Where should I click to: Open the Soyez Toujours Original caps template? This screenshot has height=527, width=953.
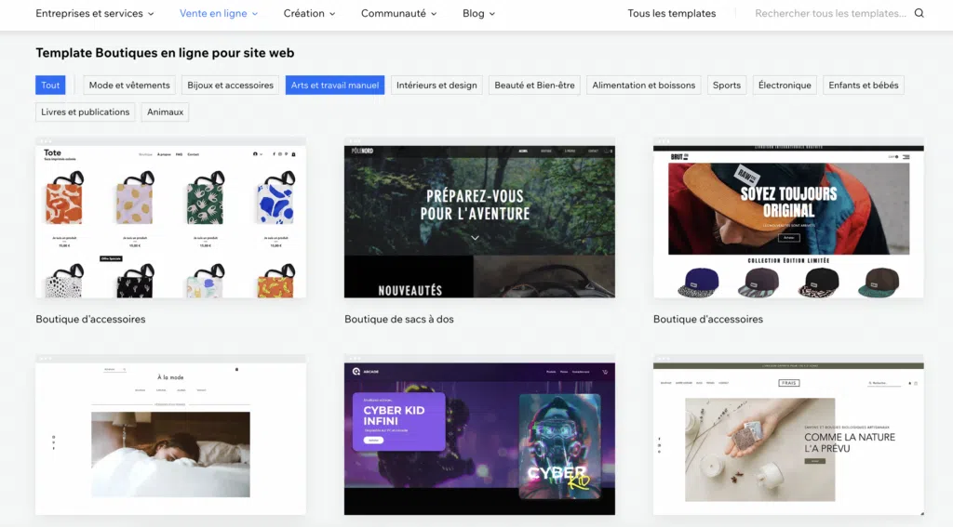pos(788,219)
